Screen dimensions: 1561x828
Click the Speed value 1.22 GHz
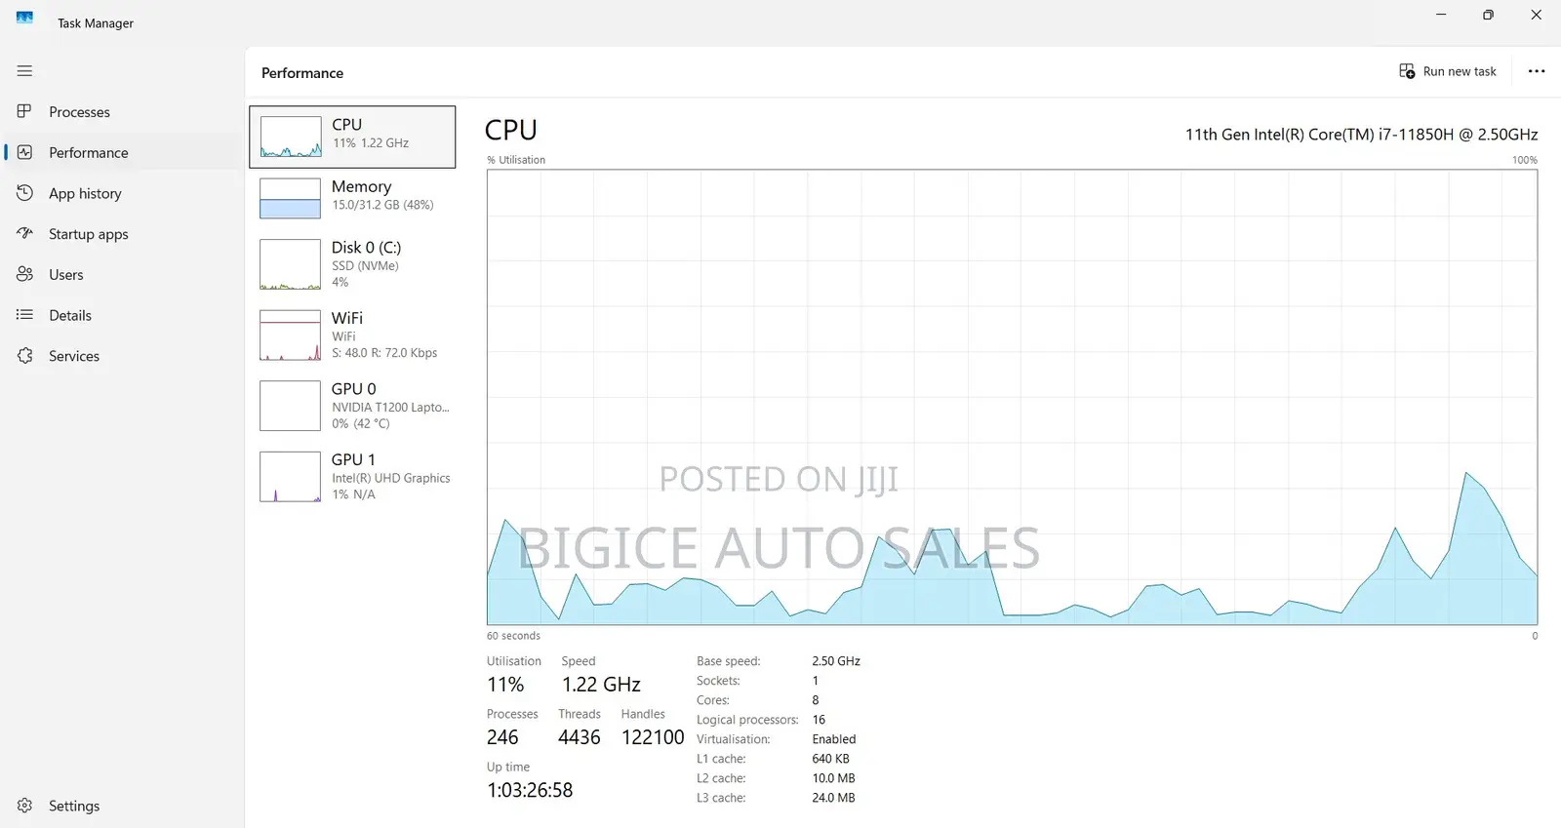point(601,685)
